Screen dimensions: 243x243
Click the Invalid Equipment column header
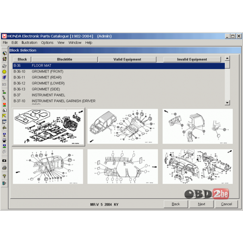pos(192,60)
